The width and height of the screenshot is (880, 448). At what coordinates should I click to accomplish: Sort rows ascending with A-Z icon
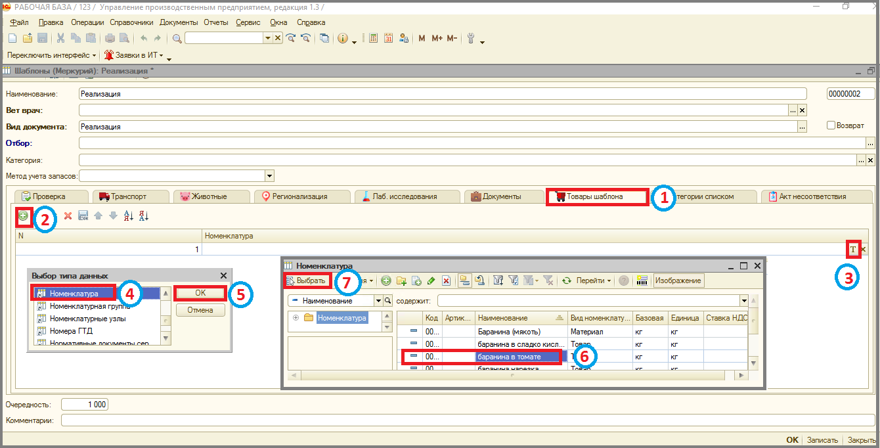(128, 215)
